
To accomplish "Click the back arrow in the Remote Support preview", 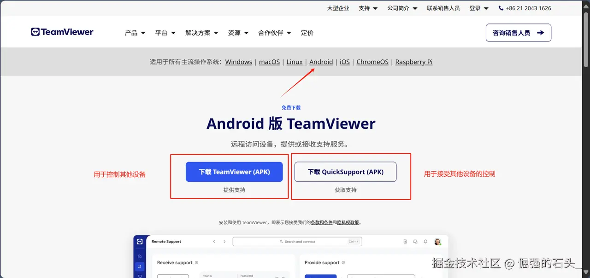I will pos(214,242).
